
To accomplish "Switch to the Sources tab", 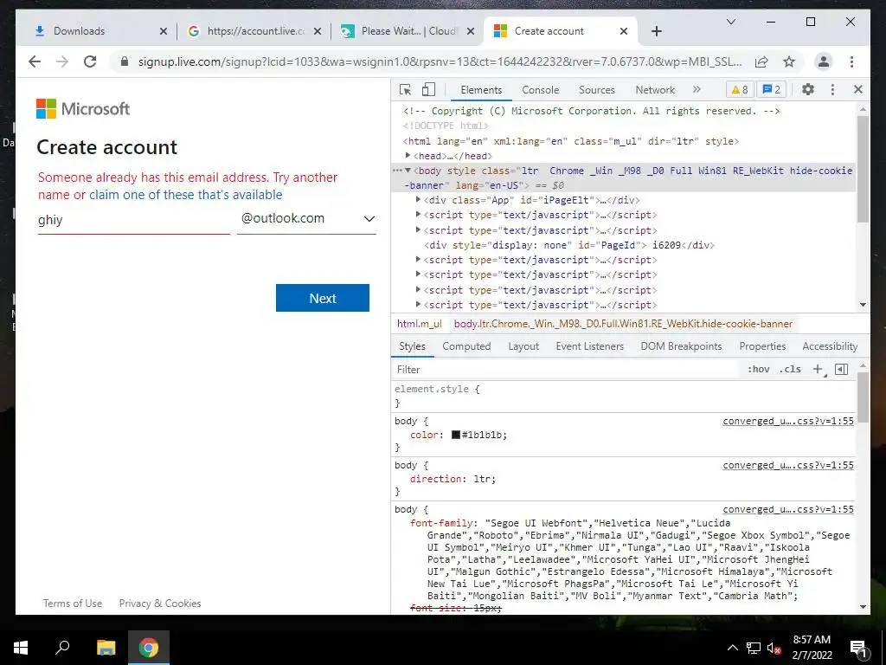I will coord(597,89).
